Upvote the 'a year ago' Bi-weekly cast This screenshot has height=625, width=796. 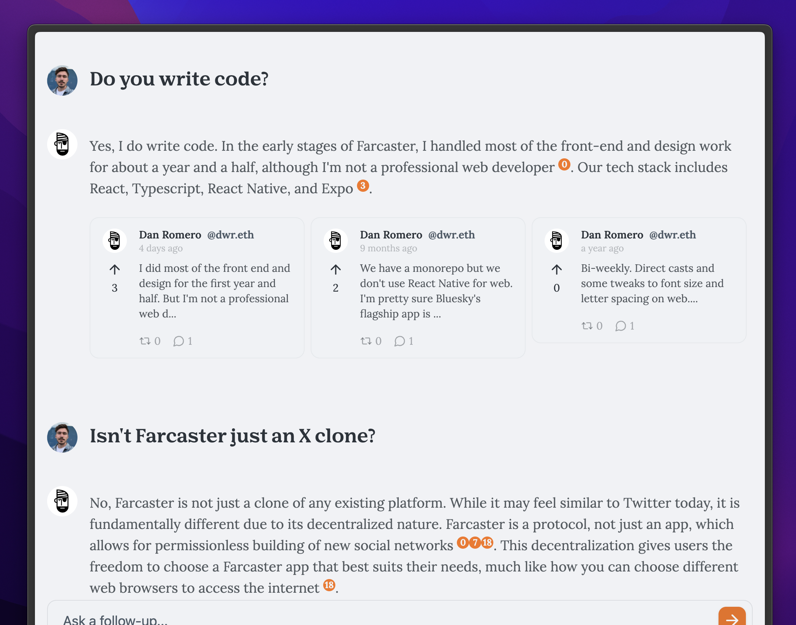point(557,270)
